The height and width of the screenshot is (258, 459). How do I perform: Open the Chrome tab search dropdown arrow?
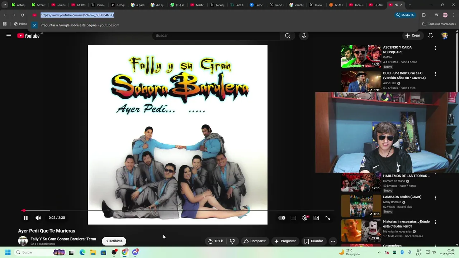[5, 5]
